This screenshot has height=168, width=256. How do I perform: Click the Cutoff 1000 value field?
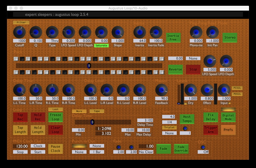click(x=19, y=41)
